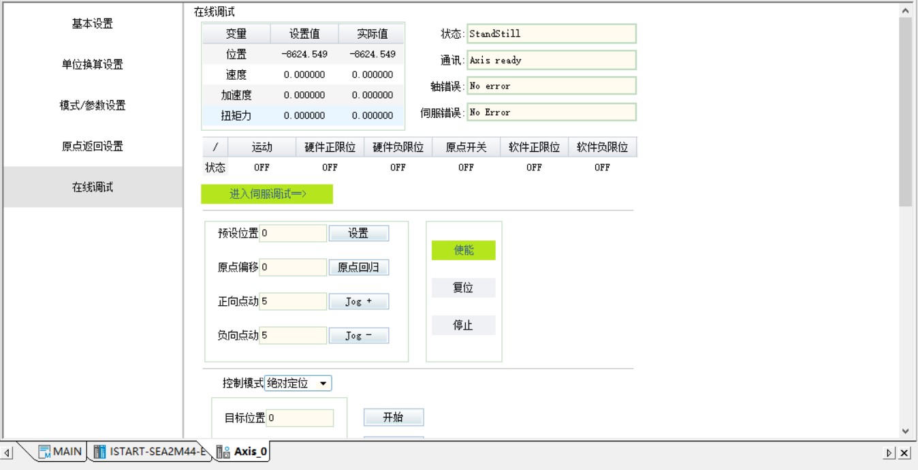Image resolution: width=918 pixels, height=470 pixels.
Task: Click the Jog + button
Action: pos(358,301)
